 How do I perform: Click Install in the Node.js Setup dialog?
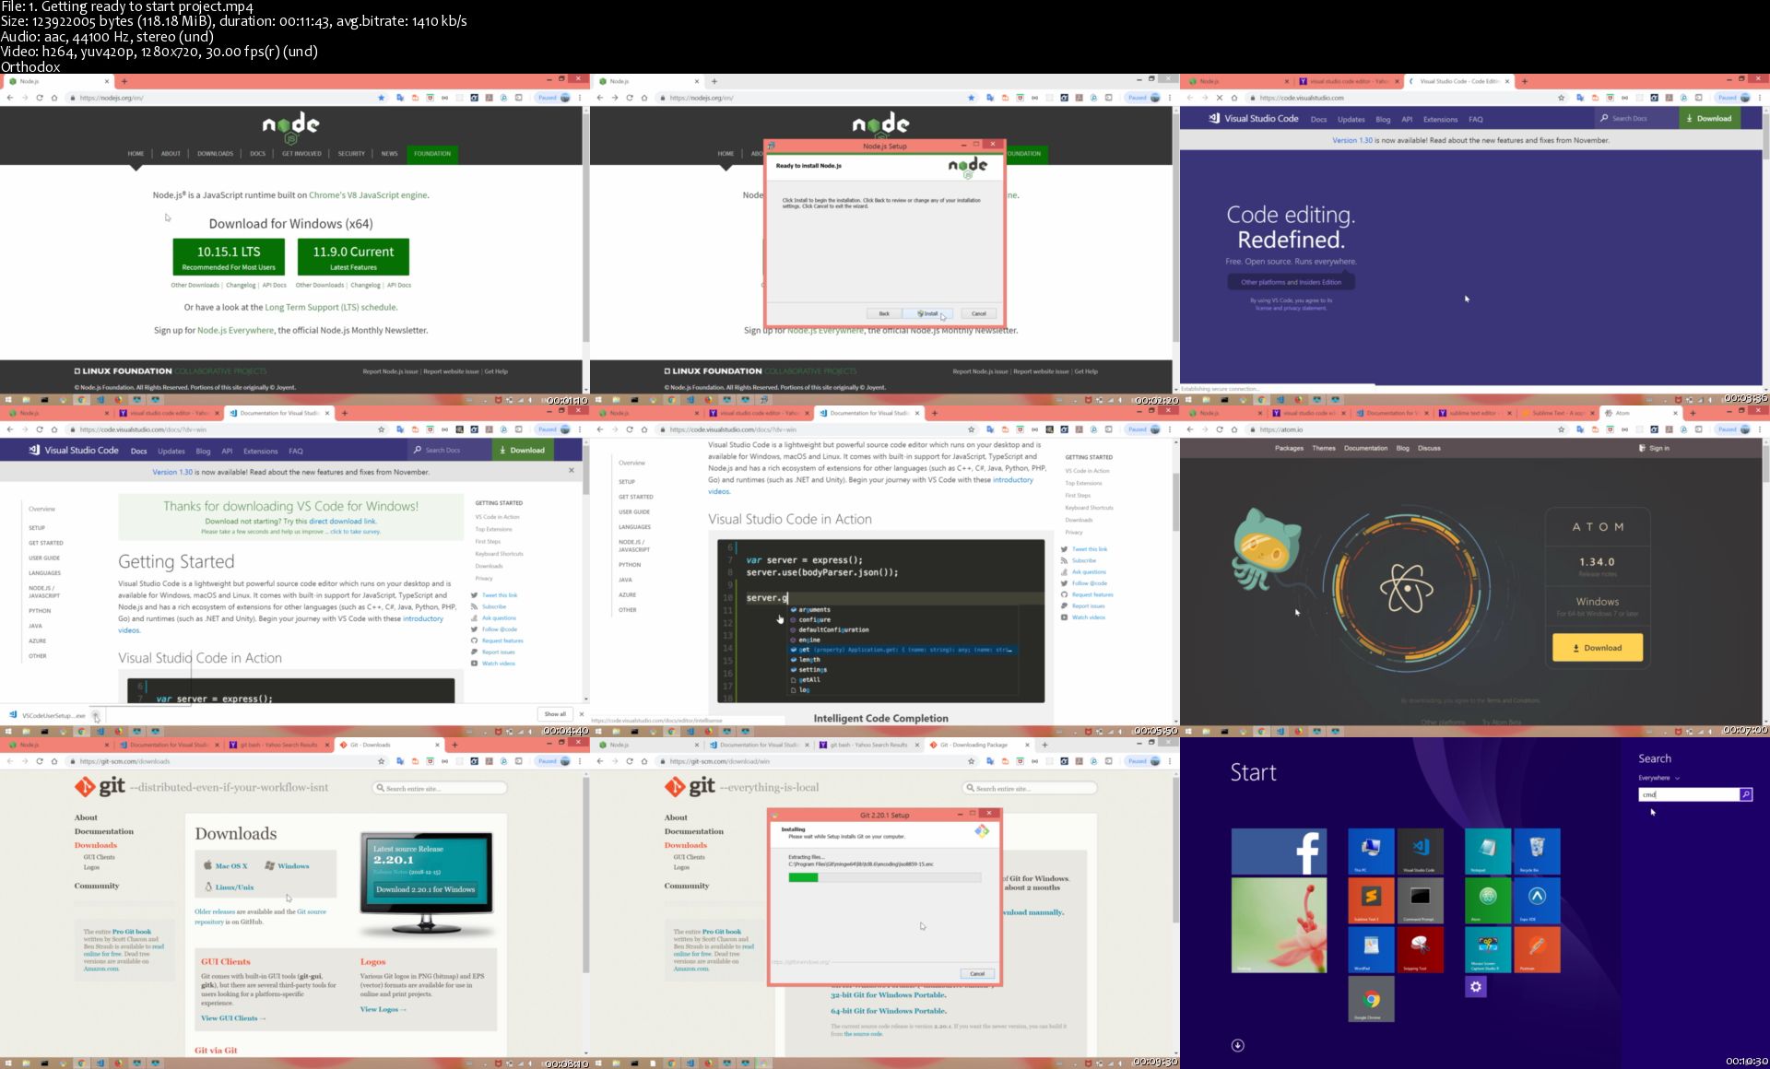point(929,313)
